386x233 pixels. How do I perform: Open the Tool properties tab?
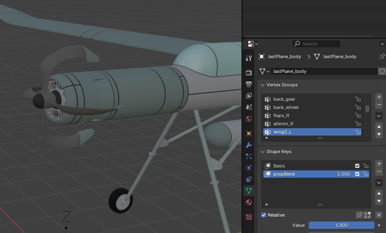(248, 58)
